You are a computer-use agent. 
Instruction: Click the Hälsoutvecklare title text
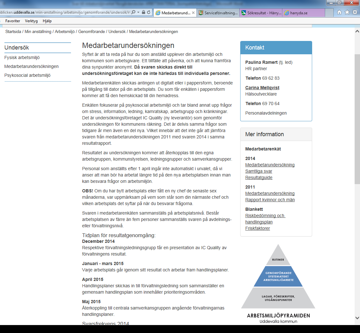click(261, 94)
